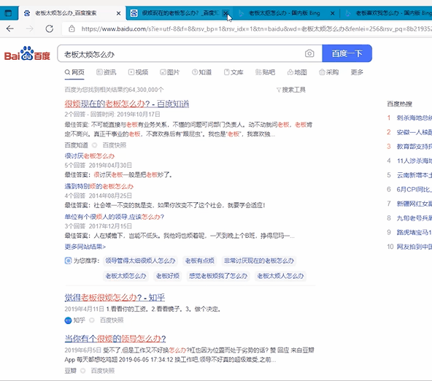
Task: Open hot search item 1 刺杀海地总统
Action: tap(414, 118)
